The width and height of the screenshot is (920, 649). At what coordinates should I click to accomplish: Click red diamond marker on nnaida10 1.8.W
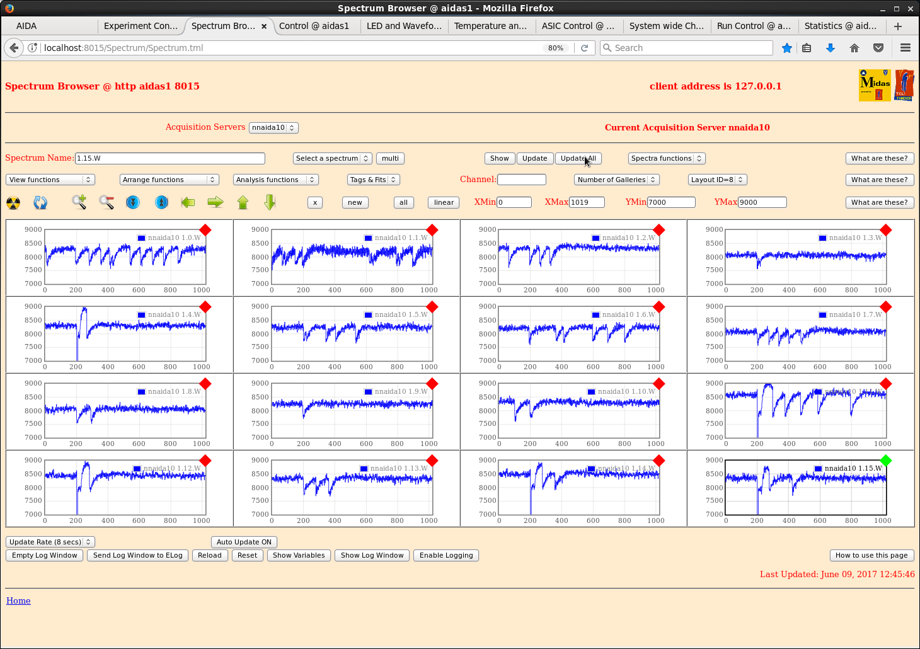coord(205,384)
